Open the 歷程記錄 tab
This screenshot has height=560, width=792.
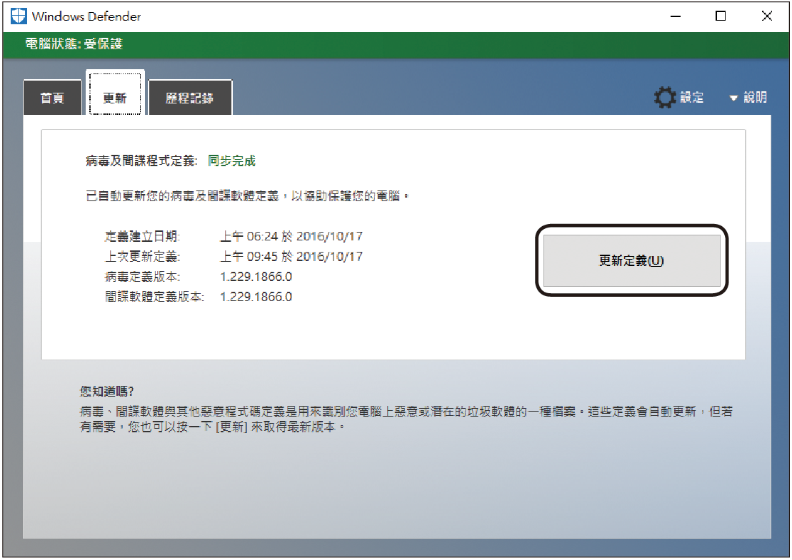pyautogui.click(x=190, y=97)
